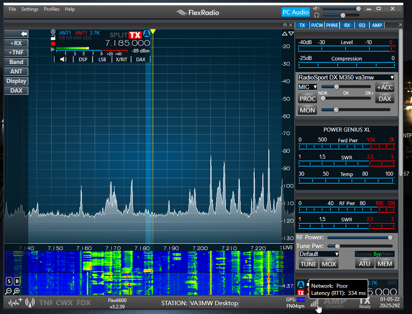Close the slice using the circled X icon
Image resolution: width=412 pixels, height=314 pixels.
click(x=53, y=31)
